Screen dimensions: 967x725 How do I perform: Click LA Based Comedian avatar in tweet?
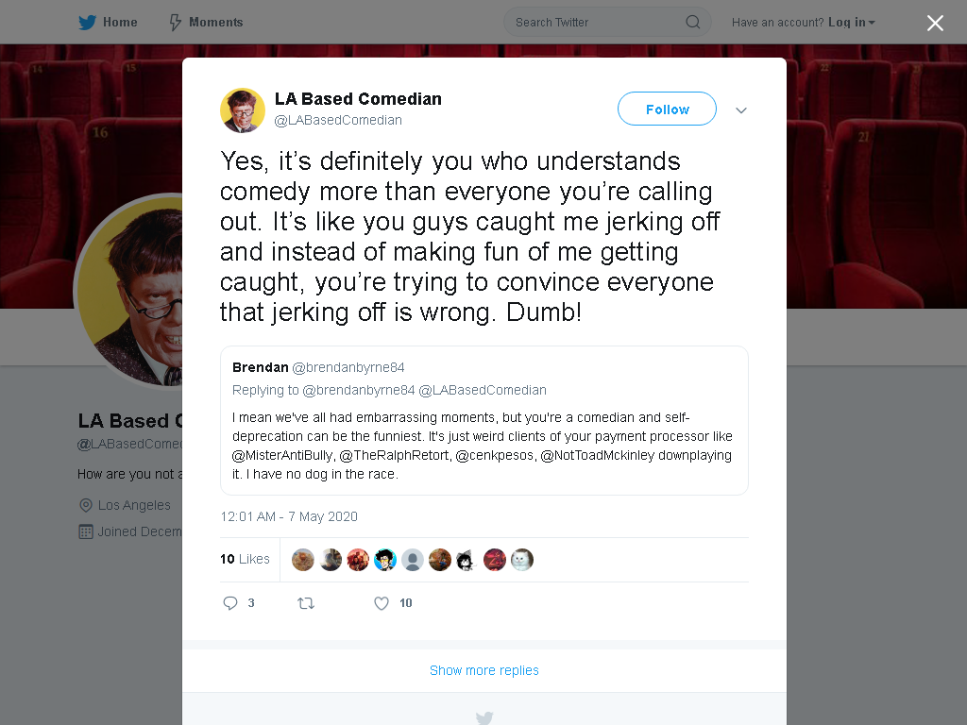tap(243, 110)
